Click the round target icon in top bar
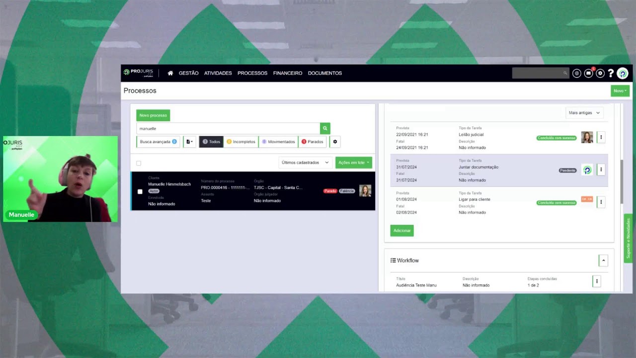This screenshot has height=358, width=636. pyautogui.click(x=576, y=73)
